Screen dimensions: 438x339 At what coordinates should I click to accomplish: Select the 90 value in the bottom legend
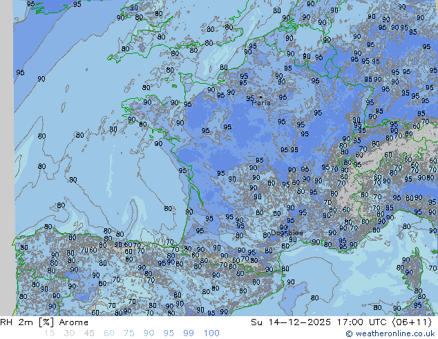(149, 333)
